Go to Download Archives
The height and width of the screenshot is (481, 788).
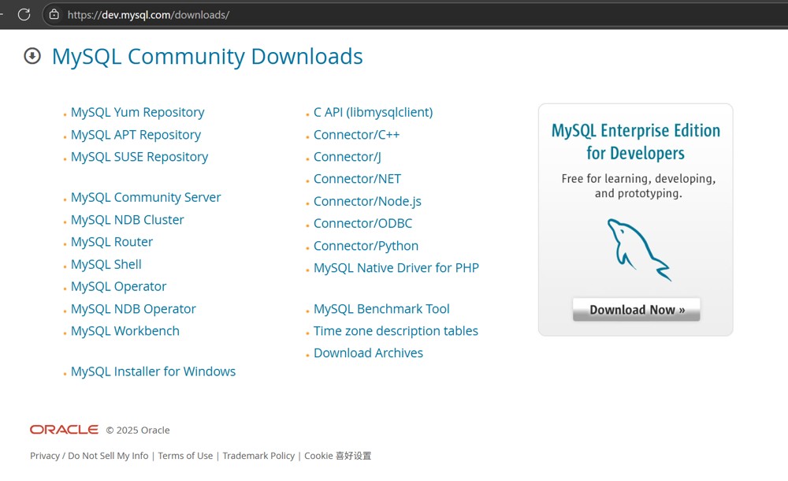tap(368, 353)
